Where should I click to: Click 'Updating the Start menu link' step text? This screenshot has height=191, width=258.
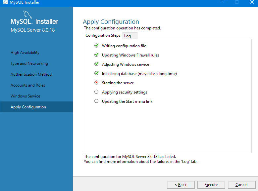point(127,101)
